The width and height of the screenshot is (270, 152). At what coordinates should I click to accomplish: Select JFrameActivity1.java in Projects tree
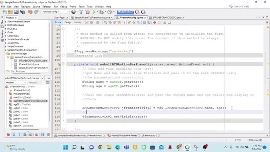coord(29,64)
